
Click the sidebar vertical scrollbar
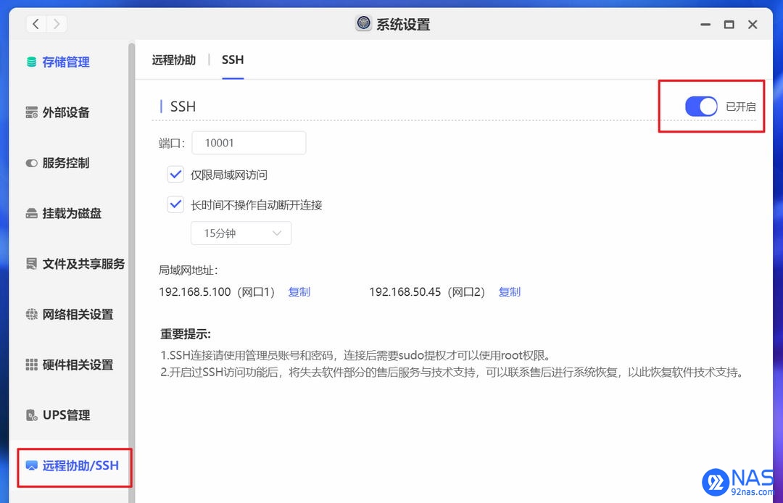[x=132, y=273]
